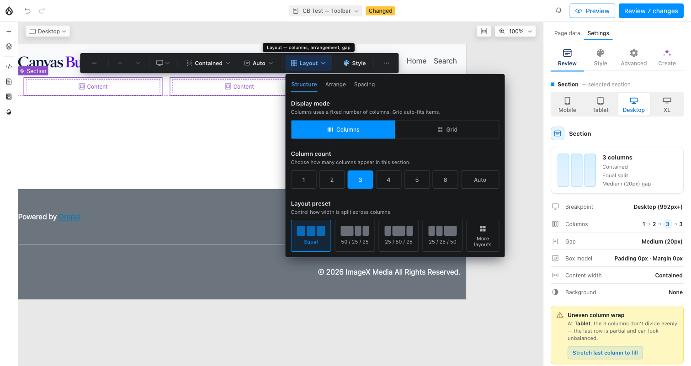Select the first Content placeholder column
Image resolution: width=691 pixels, height=366 pixels.
(x=93, y=86)
